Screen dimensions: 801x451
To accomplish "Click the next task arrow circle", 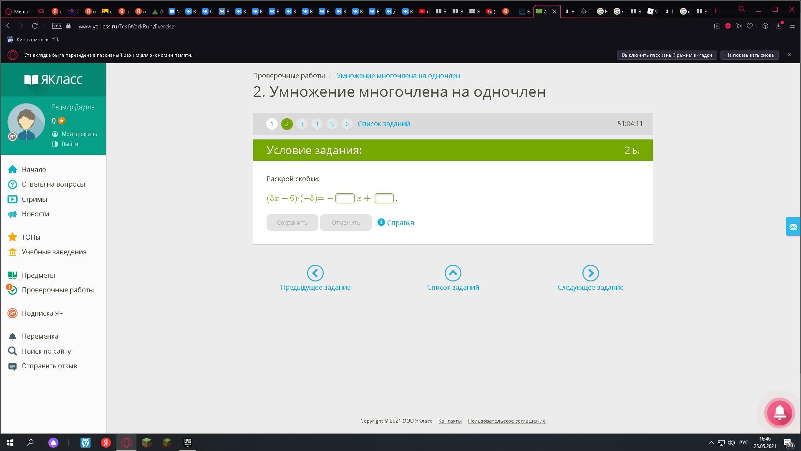I will tap(590, 273).
